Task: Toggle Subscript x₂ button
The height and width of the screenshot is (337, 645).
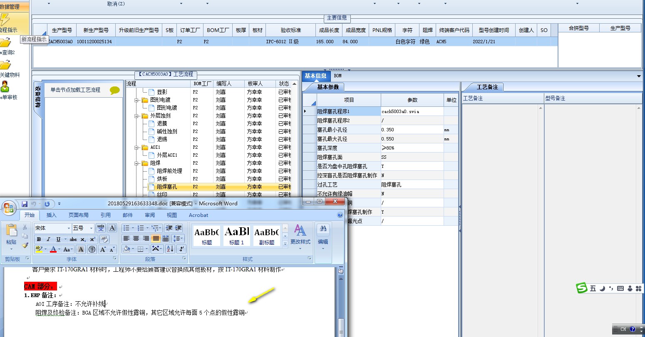Action: (83, 239)
